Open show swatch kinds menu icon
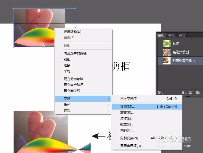This screenshot has width=203, height=153. 184,92
